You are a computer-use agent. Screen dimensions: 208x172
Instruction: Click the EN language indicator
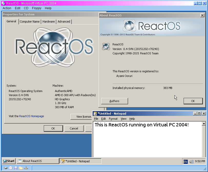[185, 161]
